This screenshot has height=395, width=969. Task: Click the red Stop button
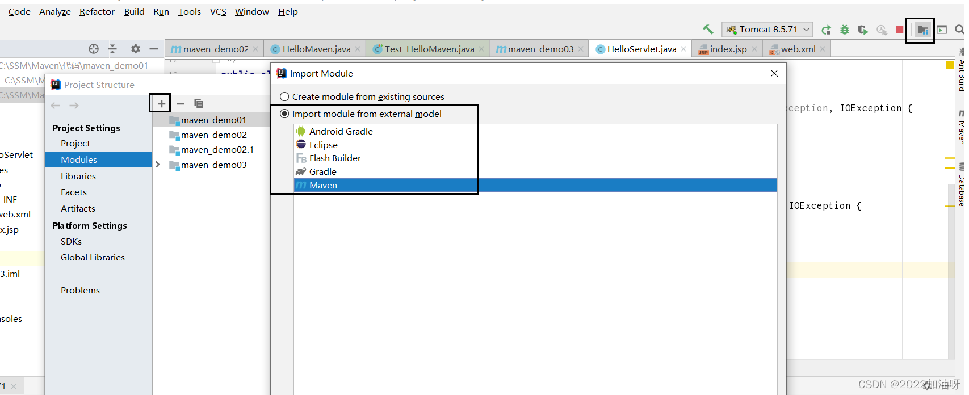click(x=900, y=30)
